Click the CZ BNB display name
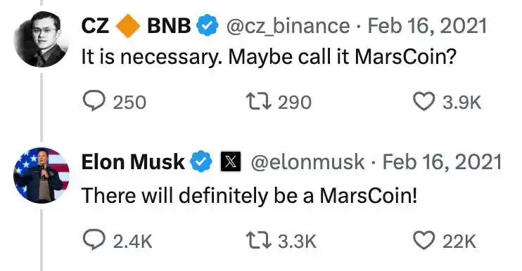Screen dimensions: 522x271 point(136,26)
